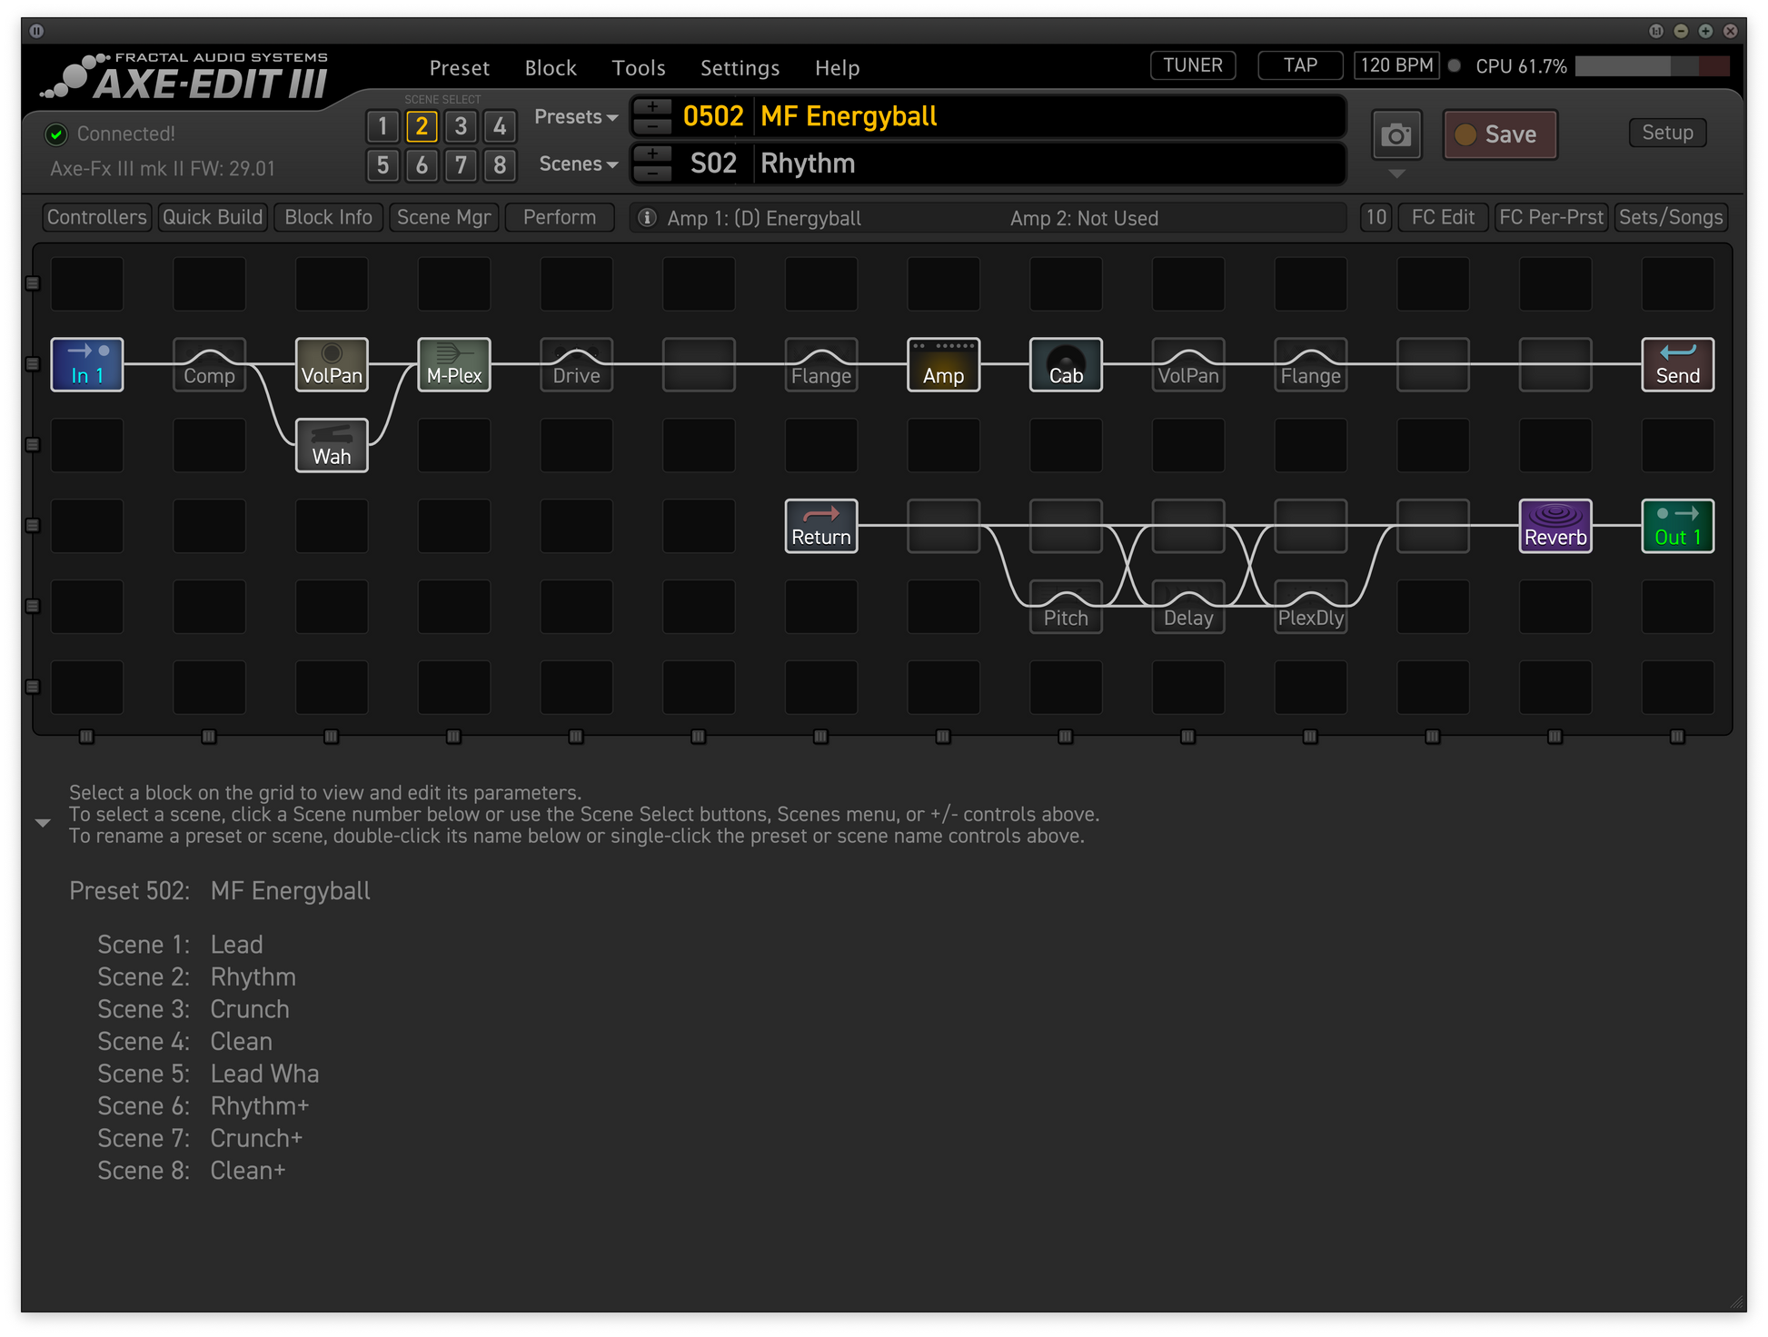Activate scene select button 8

[x=500, y=165]
